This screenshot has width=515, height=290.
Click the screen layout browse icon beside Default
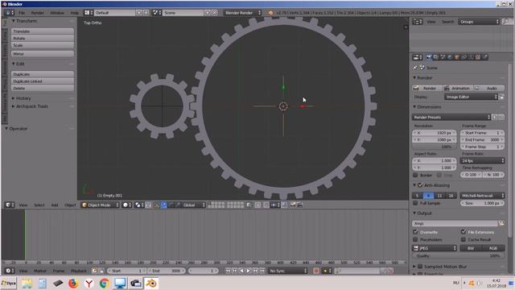pyautogui.click(x=89, y=13)
